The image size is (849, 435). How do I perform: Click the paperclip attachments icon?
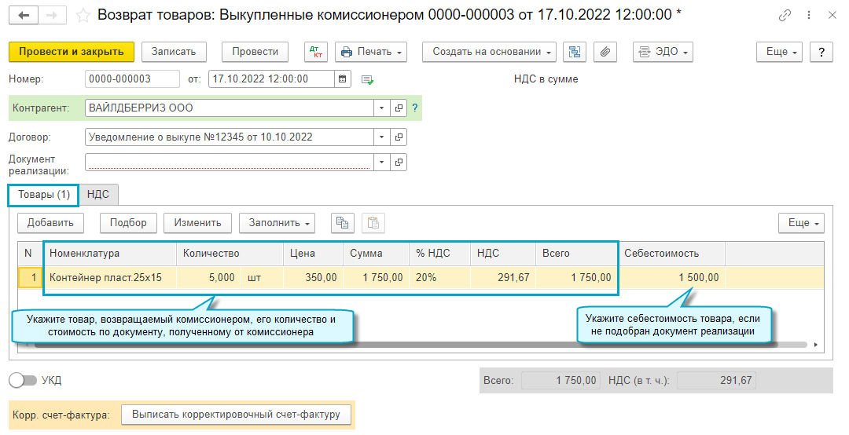(x=605, y=52)
